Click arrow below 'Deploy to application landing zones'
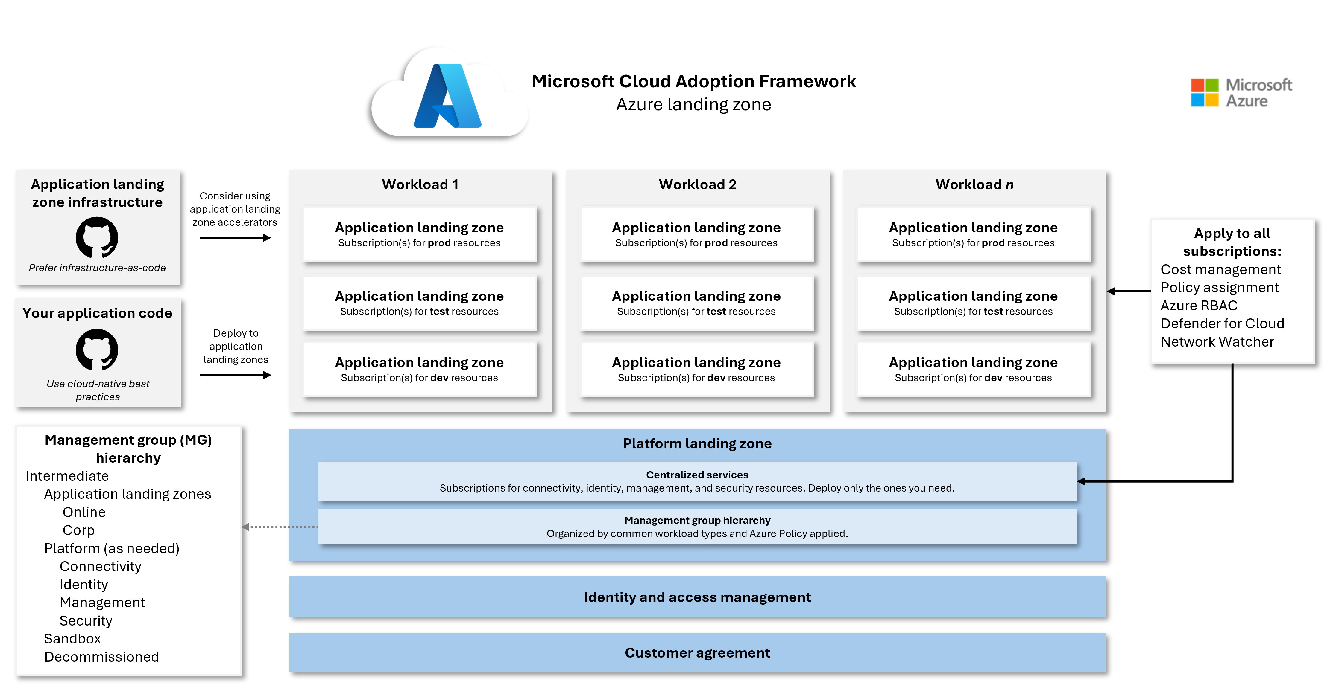The height and width of the screenshot is (688, 1330). point(235,375)
